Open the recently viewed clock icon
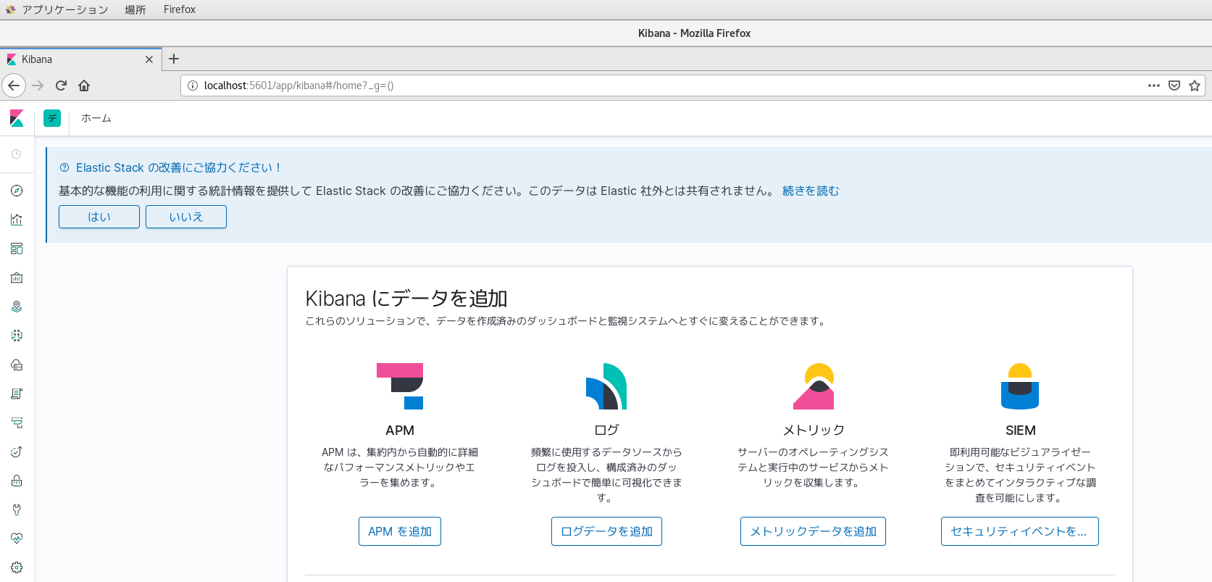 (17, 154)
